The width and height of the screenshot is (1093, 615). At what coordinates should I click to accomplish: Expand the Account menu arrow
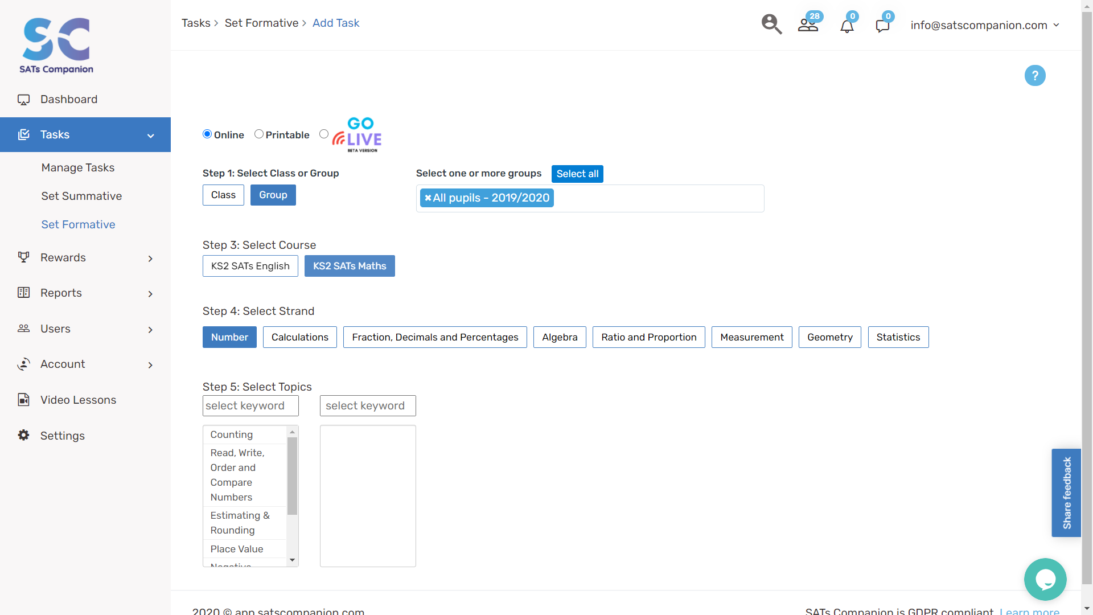150,365
